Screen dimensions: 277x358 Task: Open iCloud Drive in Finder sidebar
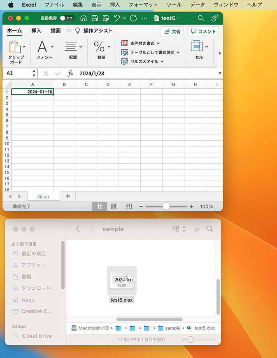pos(32,336)
